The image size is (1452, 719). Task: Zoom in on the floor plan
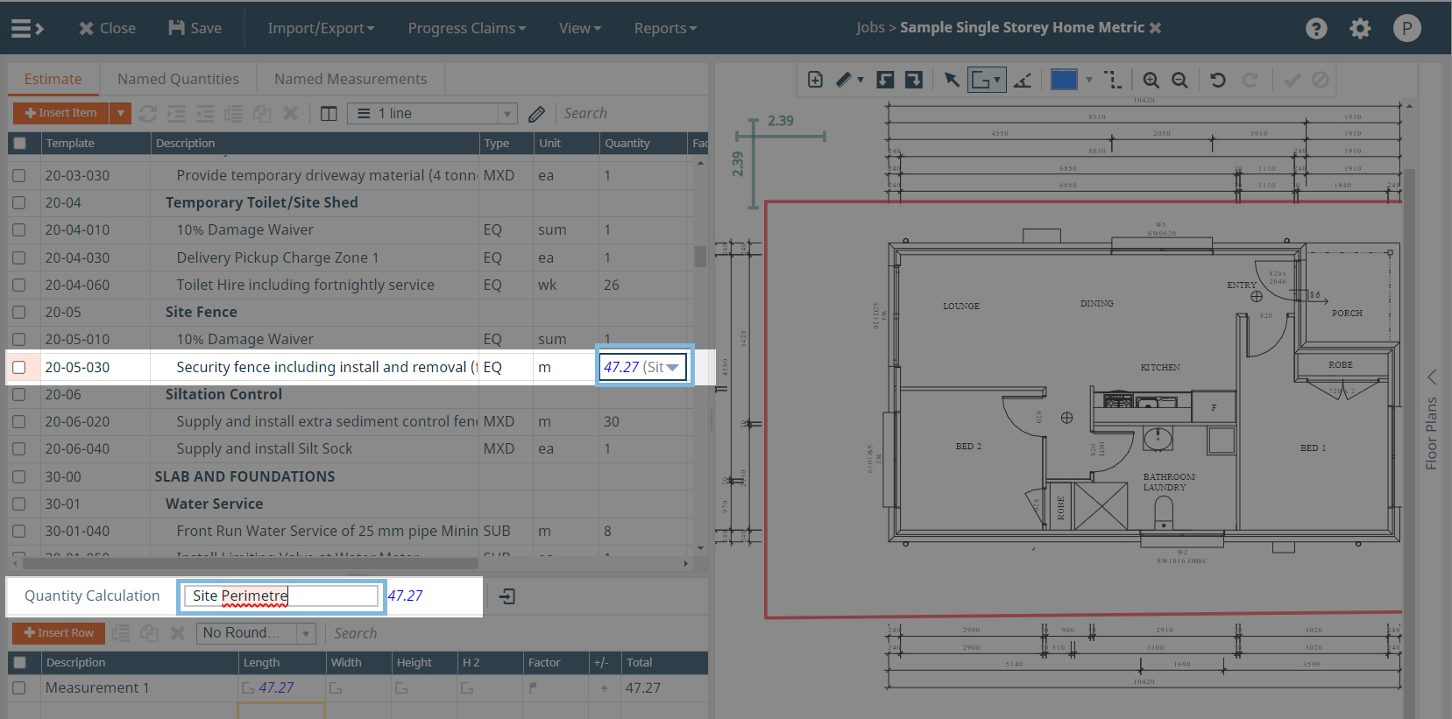coord(1151,80)
